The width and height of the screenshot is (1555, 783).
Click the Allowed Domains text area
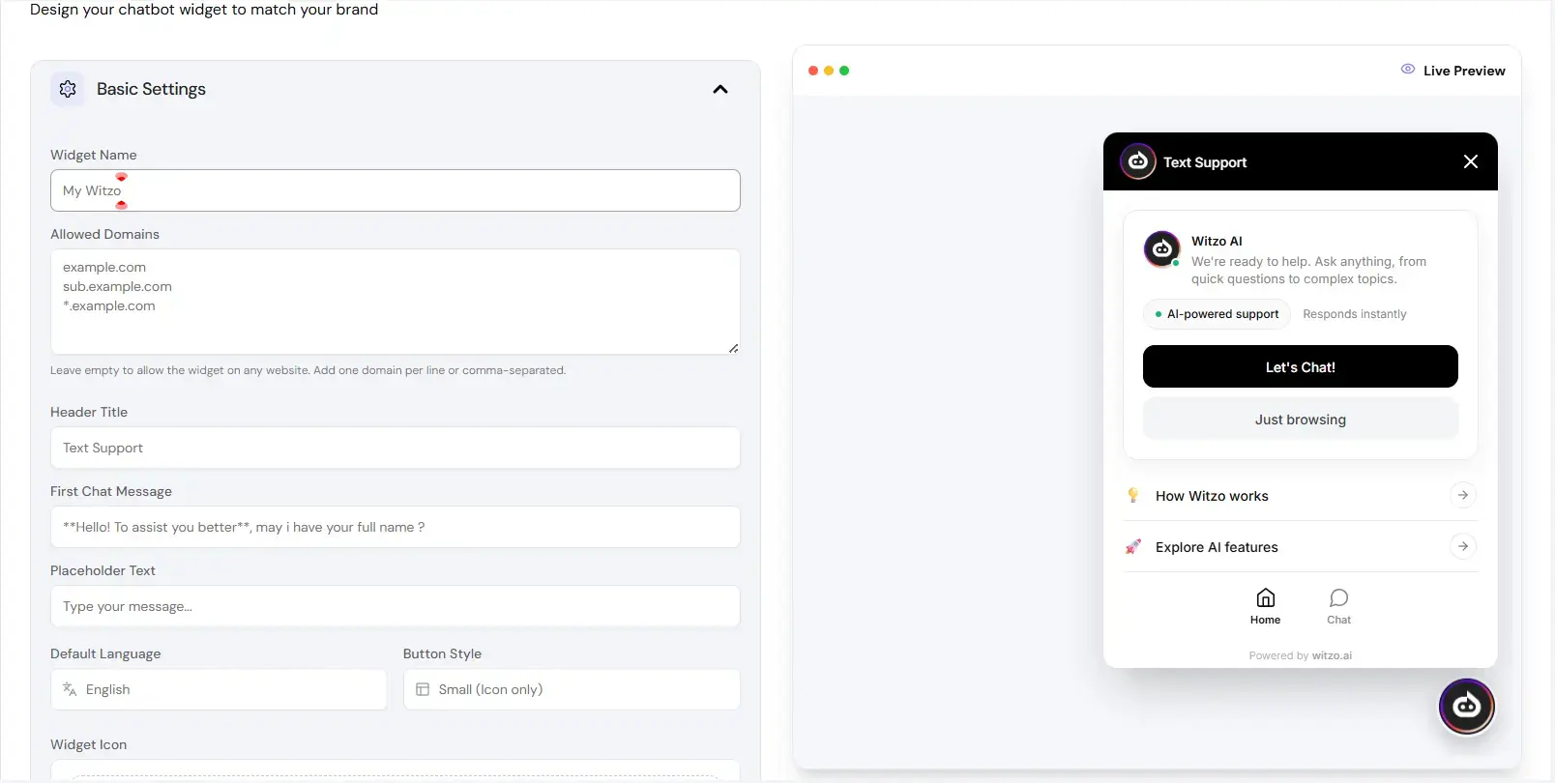pos(395,302)
